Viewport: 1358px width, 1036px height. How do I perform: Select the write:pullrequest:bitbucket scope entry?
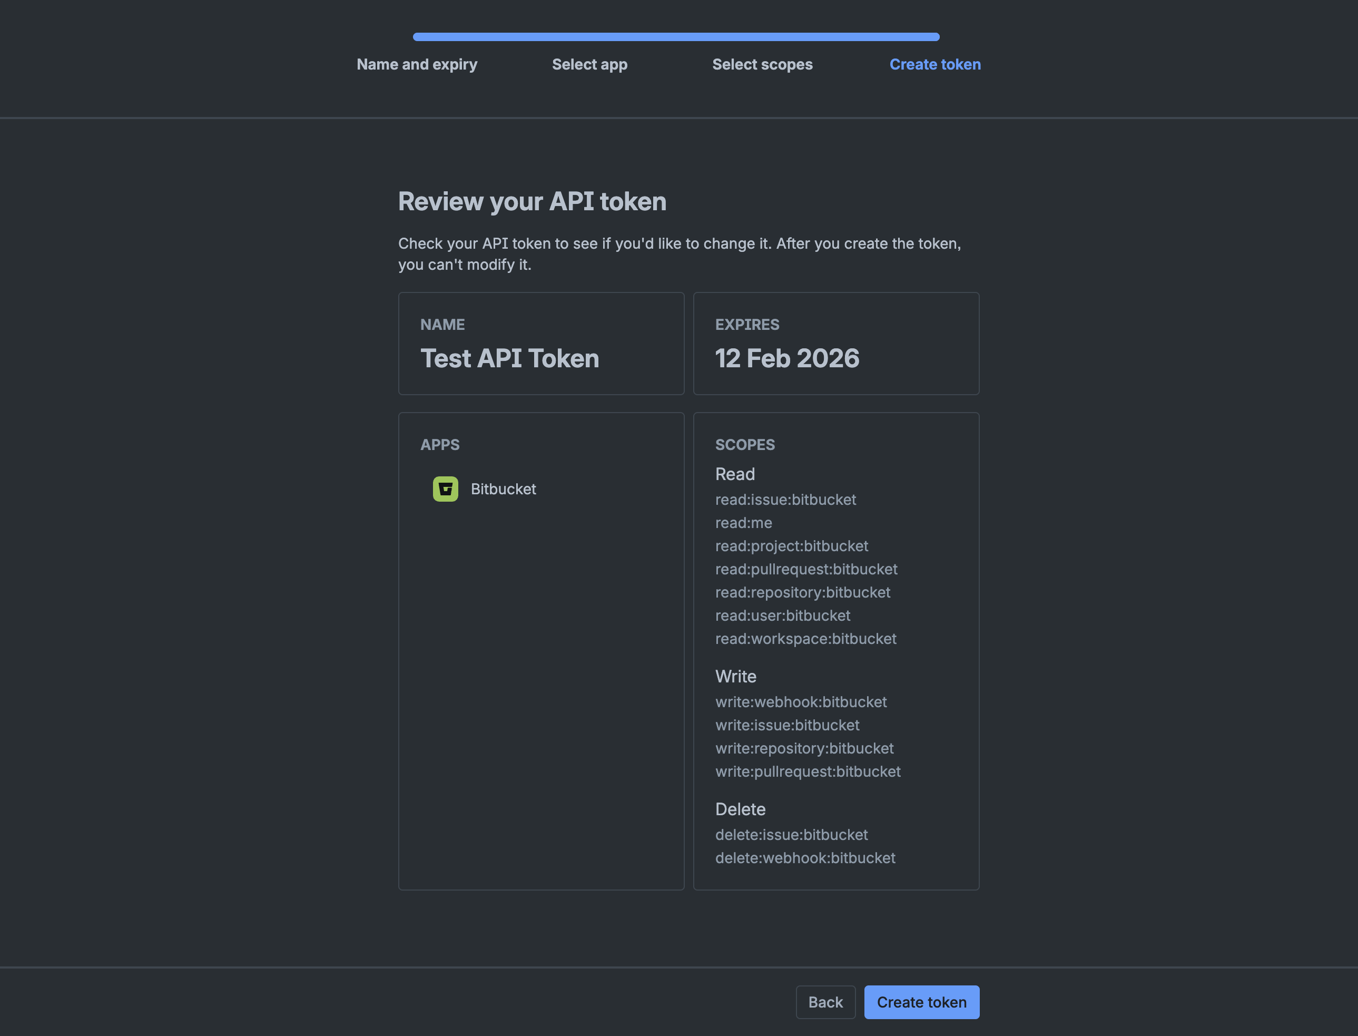[808, 771]
